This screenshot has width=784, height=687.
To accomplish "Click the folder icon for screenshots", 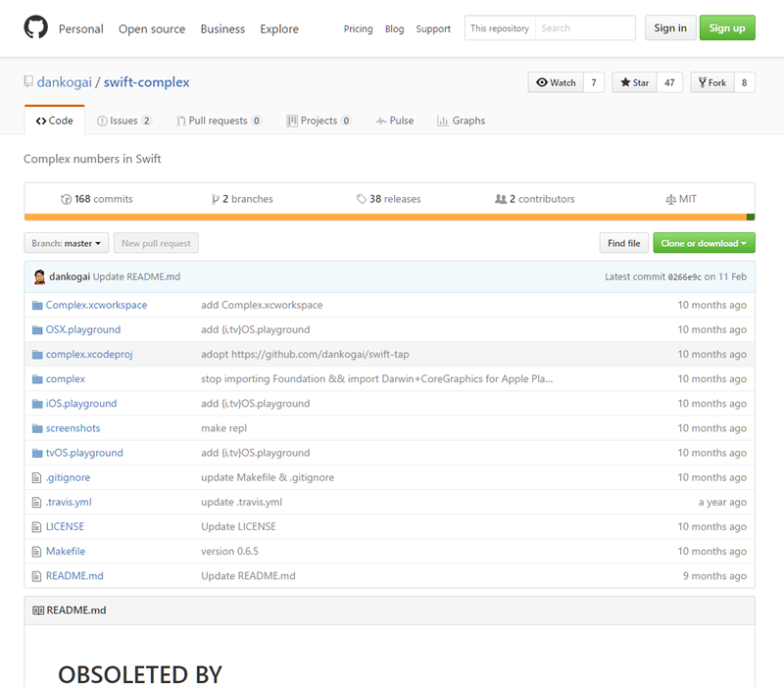I will click(37, 428).
